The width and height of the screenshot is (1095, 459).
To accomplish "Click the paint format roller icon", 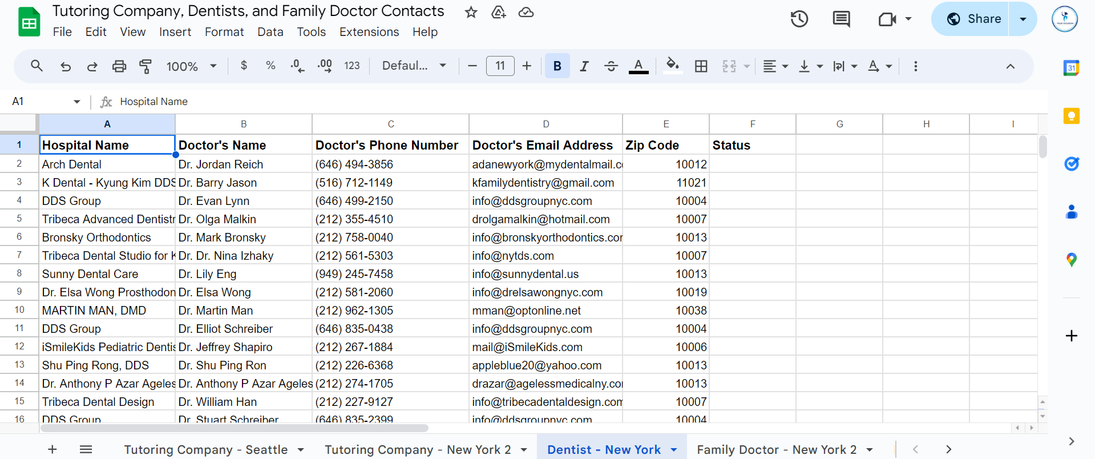I will pyautogui.click(x=146, y=66).
